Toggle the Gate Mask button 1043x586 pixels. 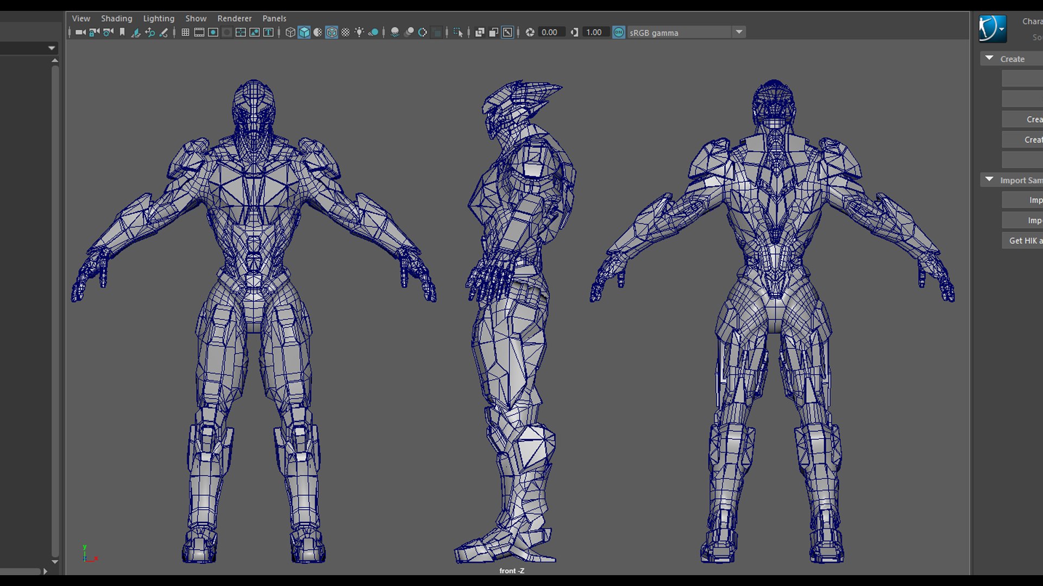click(x=227, y=33)
